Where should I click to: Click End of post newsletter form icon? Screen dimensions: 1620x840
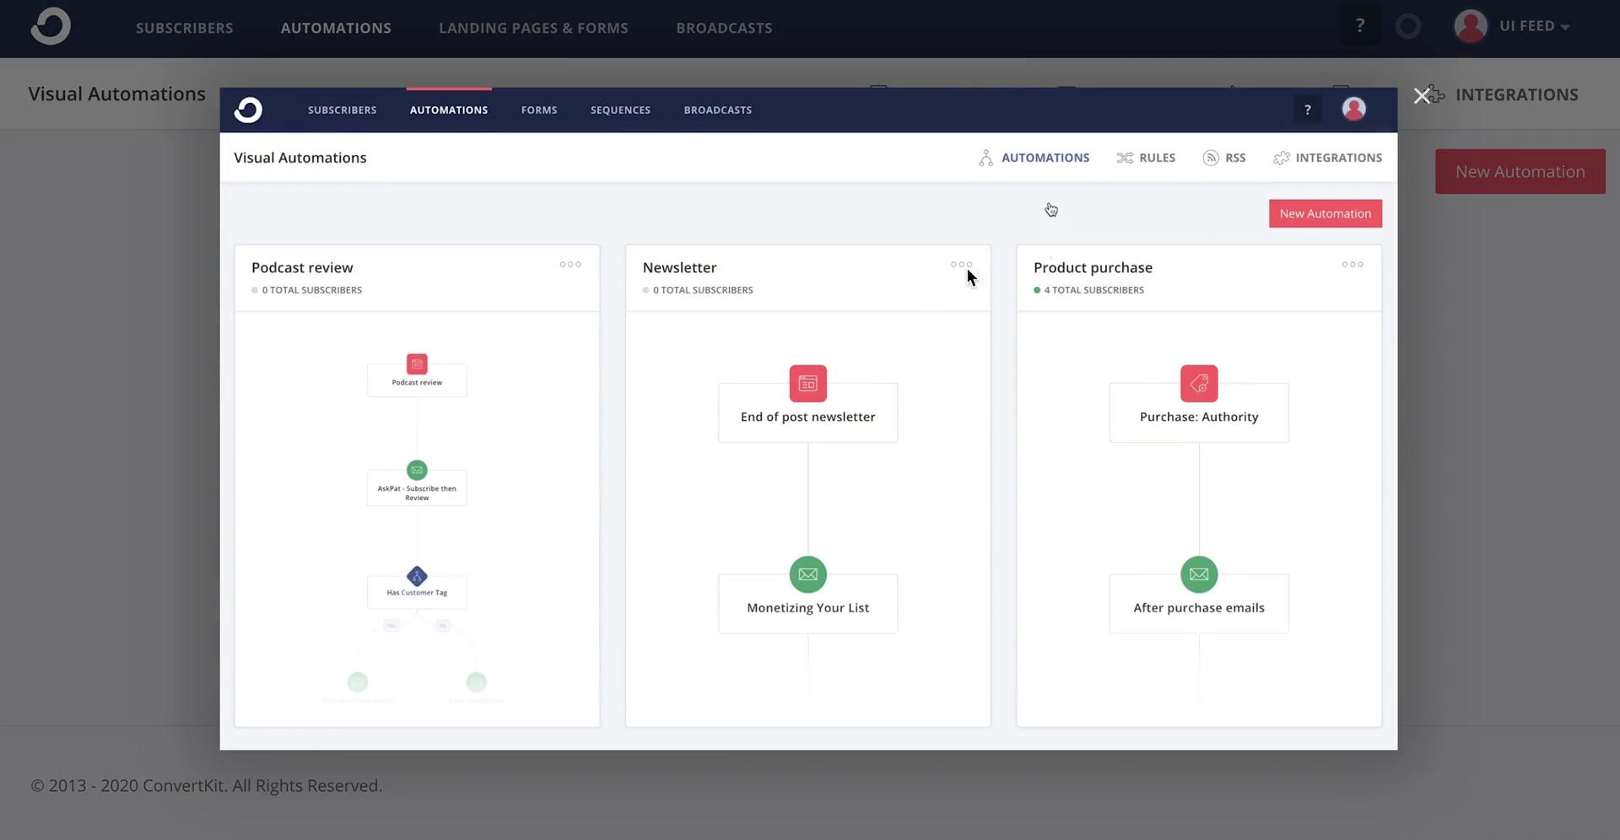[x=807, y=383]
